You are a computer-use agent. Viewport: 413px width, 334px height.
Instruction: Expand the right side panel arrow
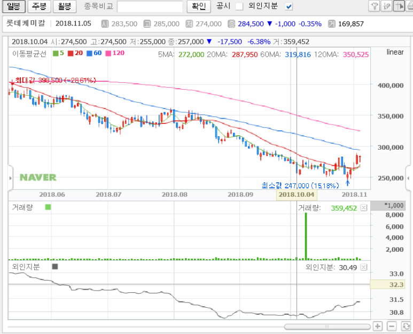[409, 177]
